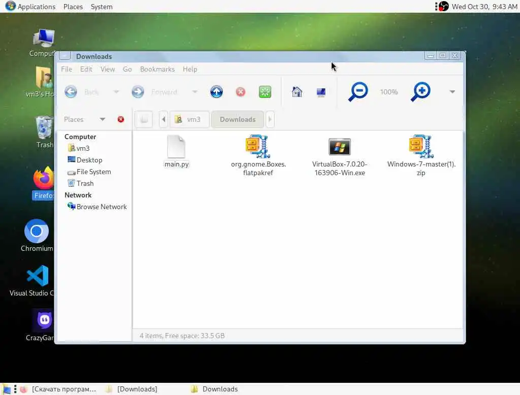Go up to the parent folder
520x395 pixels.
[216, 92]
